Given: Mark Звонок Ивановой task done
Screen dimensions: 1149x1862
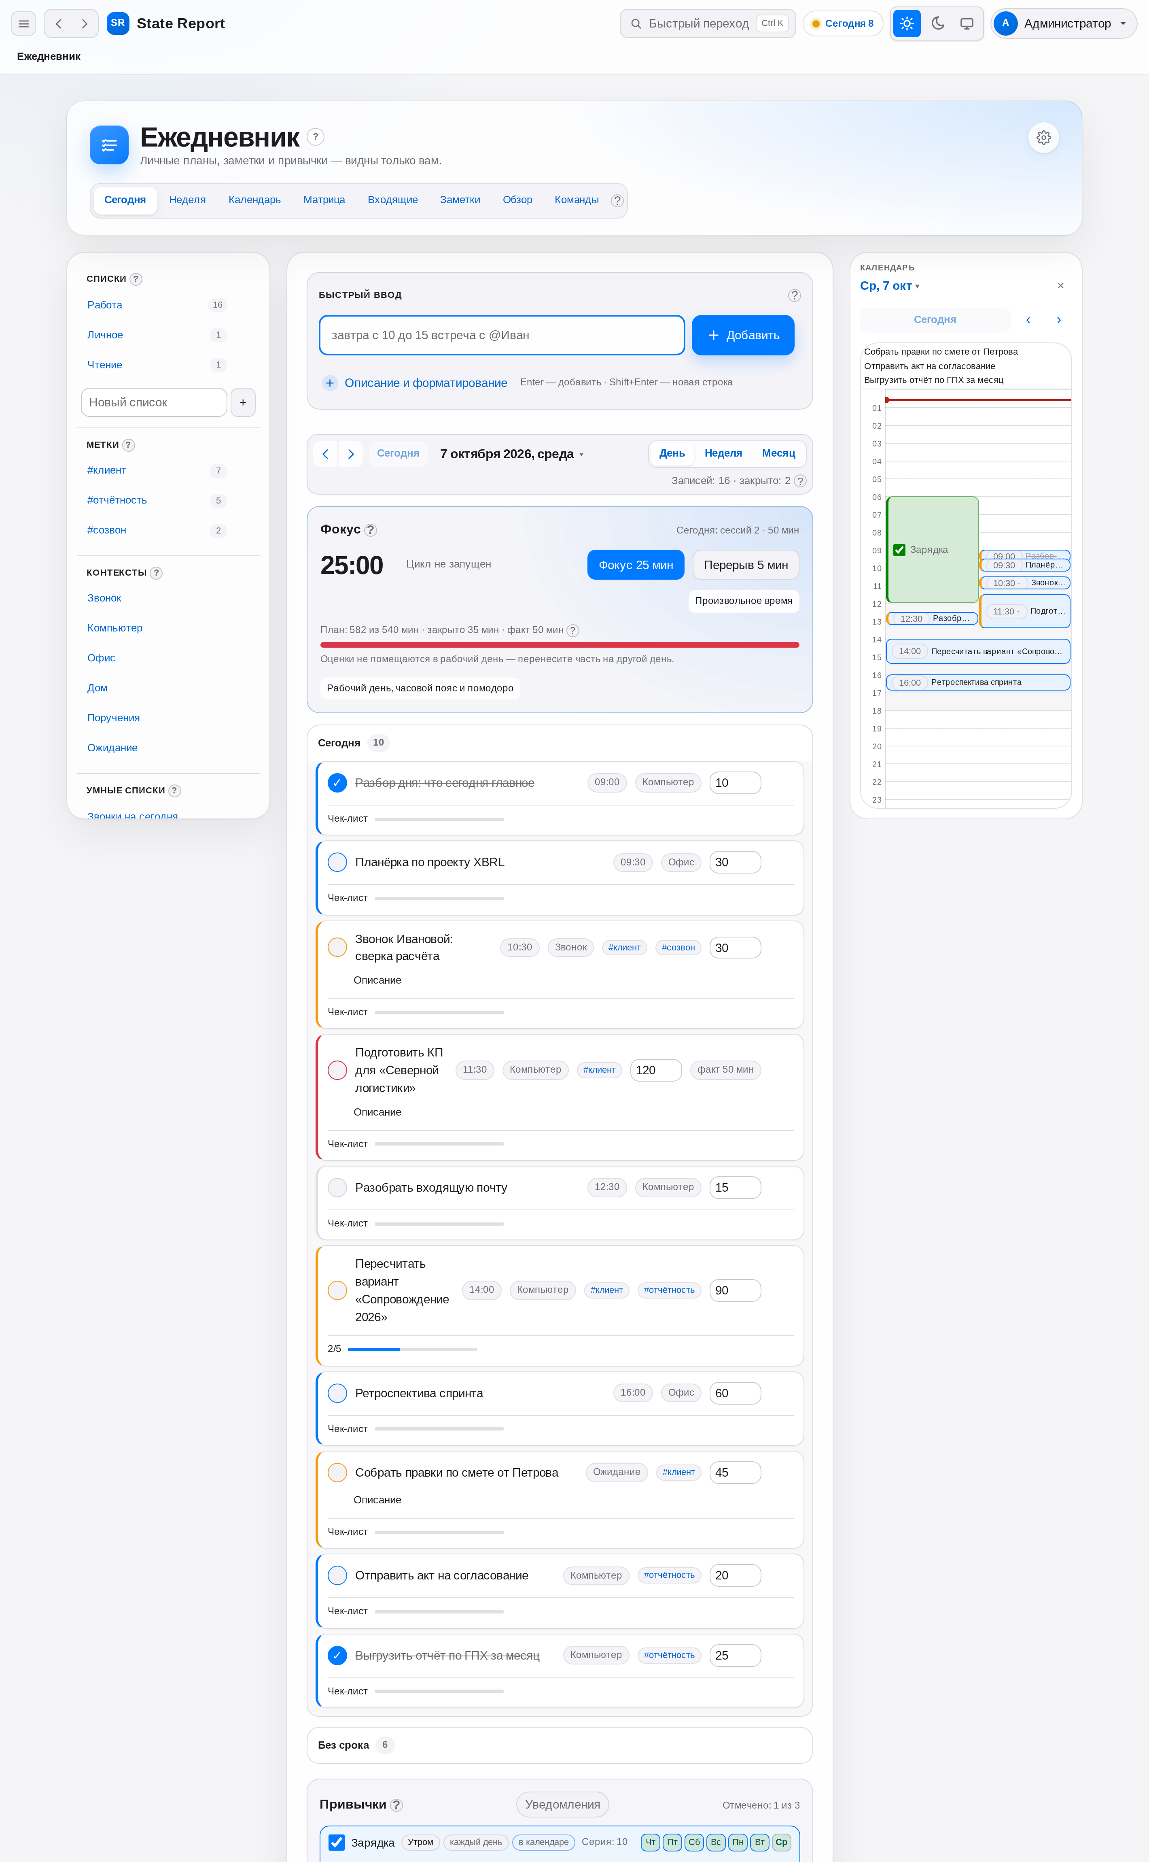Looking at the screenshot, I should tap(337, 947).
